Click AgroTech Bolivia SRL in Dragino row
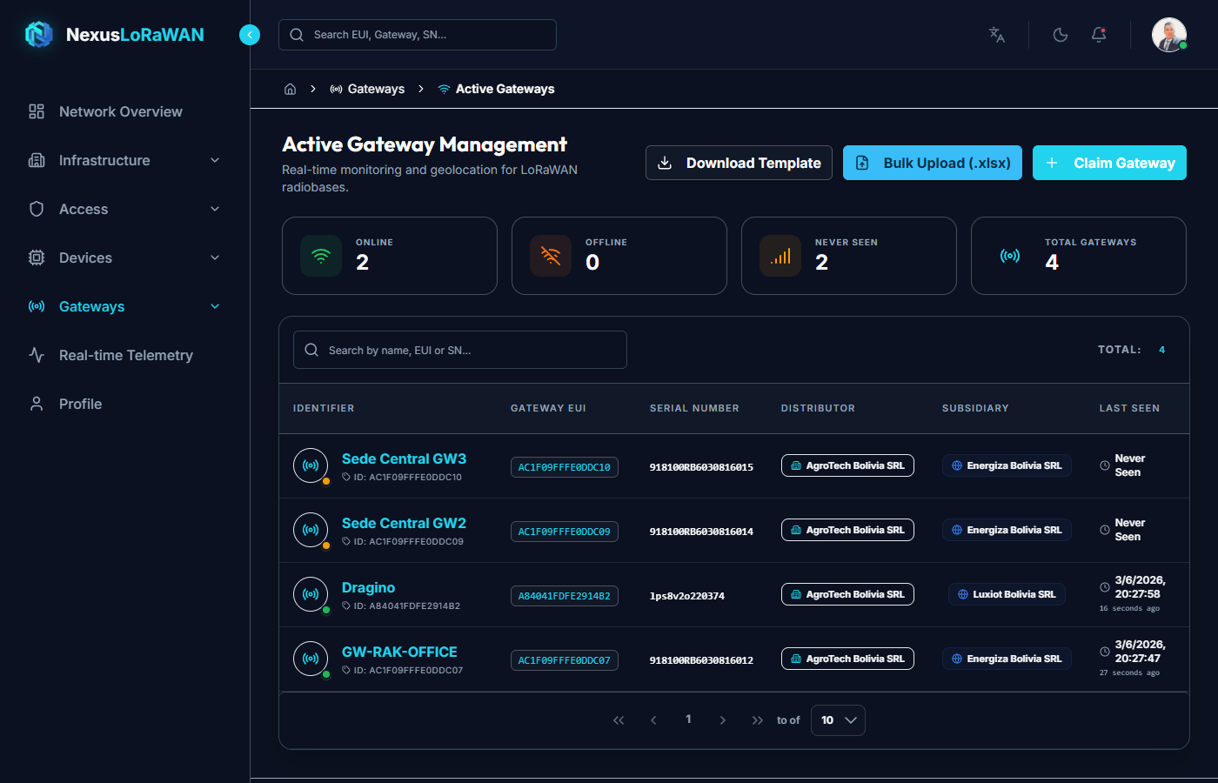This screenshot has width=1218, height=783. (x=847, y=594)
